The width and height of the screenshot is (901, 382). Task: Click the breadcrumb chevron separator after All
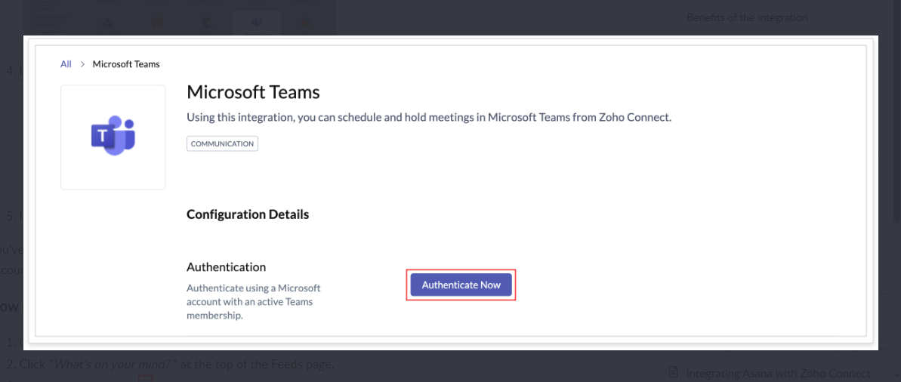pyautogui.click(x=82, y=64)
